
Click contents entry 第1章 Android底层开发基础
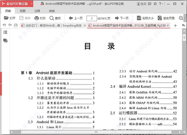click(x=58, y=73)
